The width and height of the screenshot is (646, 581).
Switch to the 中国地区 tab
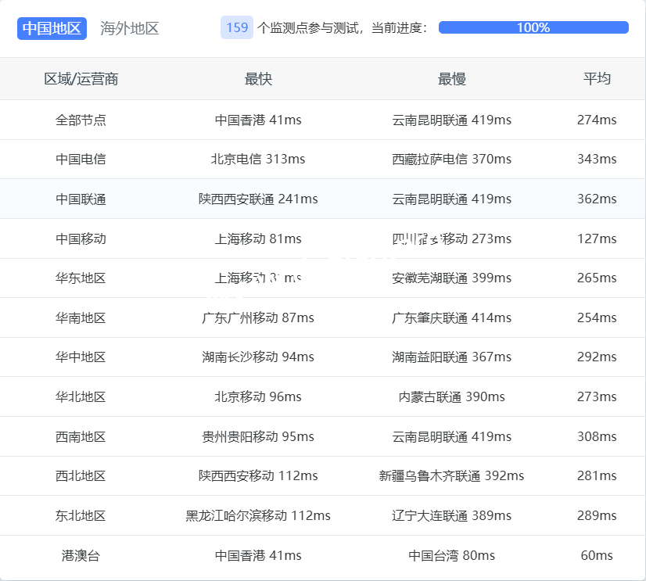[x=52, y=28]
